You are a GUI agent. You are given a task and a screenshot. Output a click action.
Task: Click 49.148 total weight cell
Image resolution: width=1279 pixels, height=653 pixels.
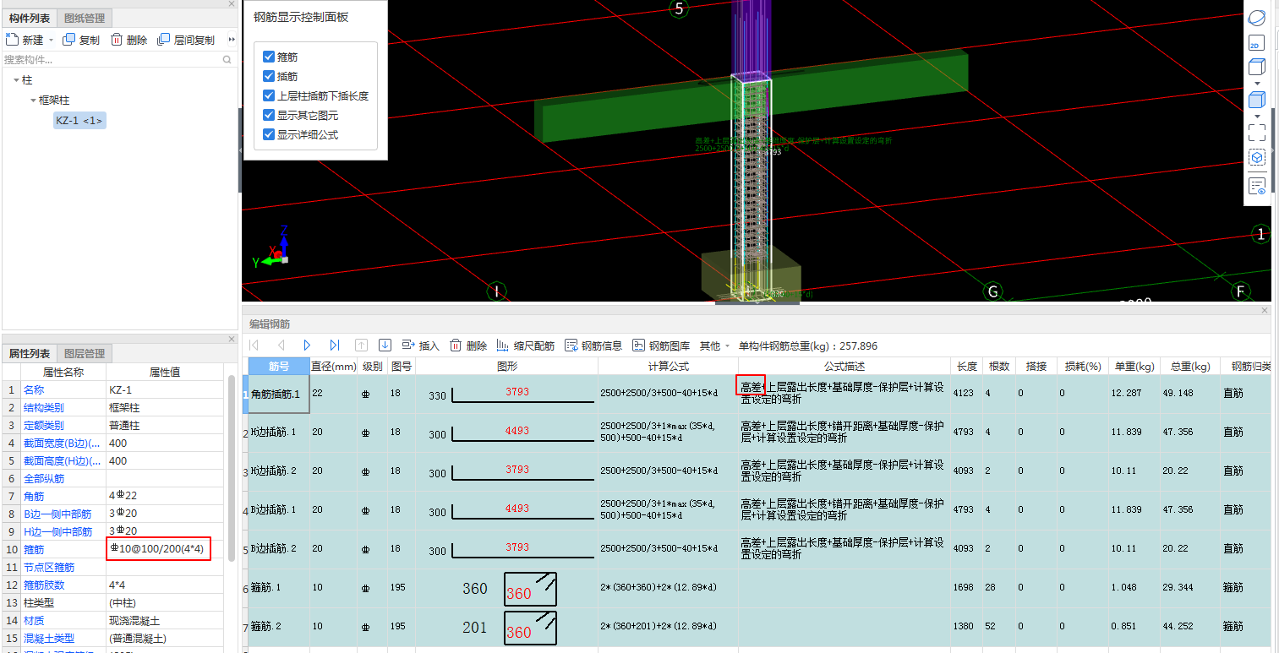[x=1190, y=395]
